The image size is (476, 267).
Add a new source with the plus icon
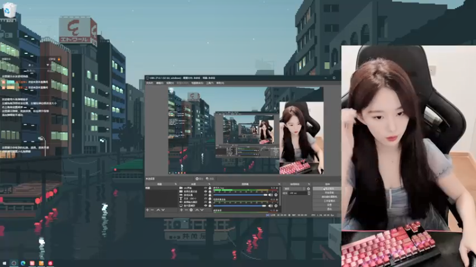[x=181, y=210]
